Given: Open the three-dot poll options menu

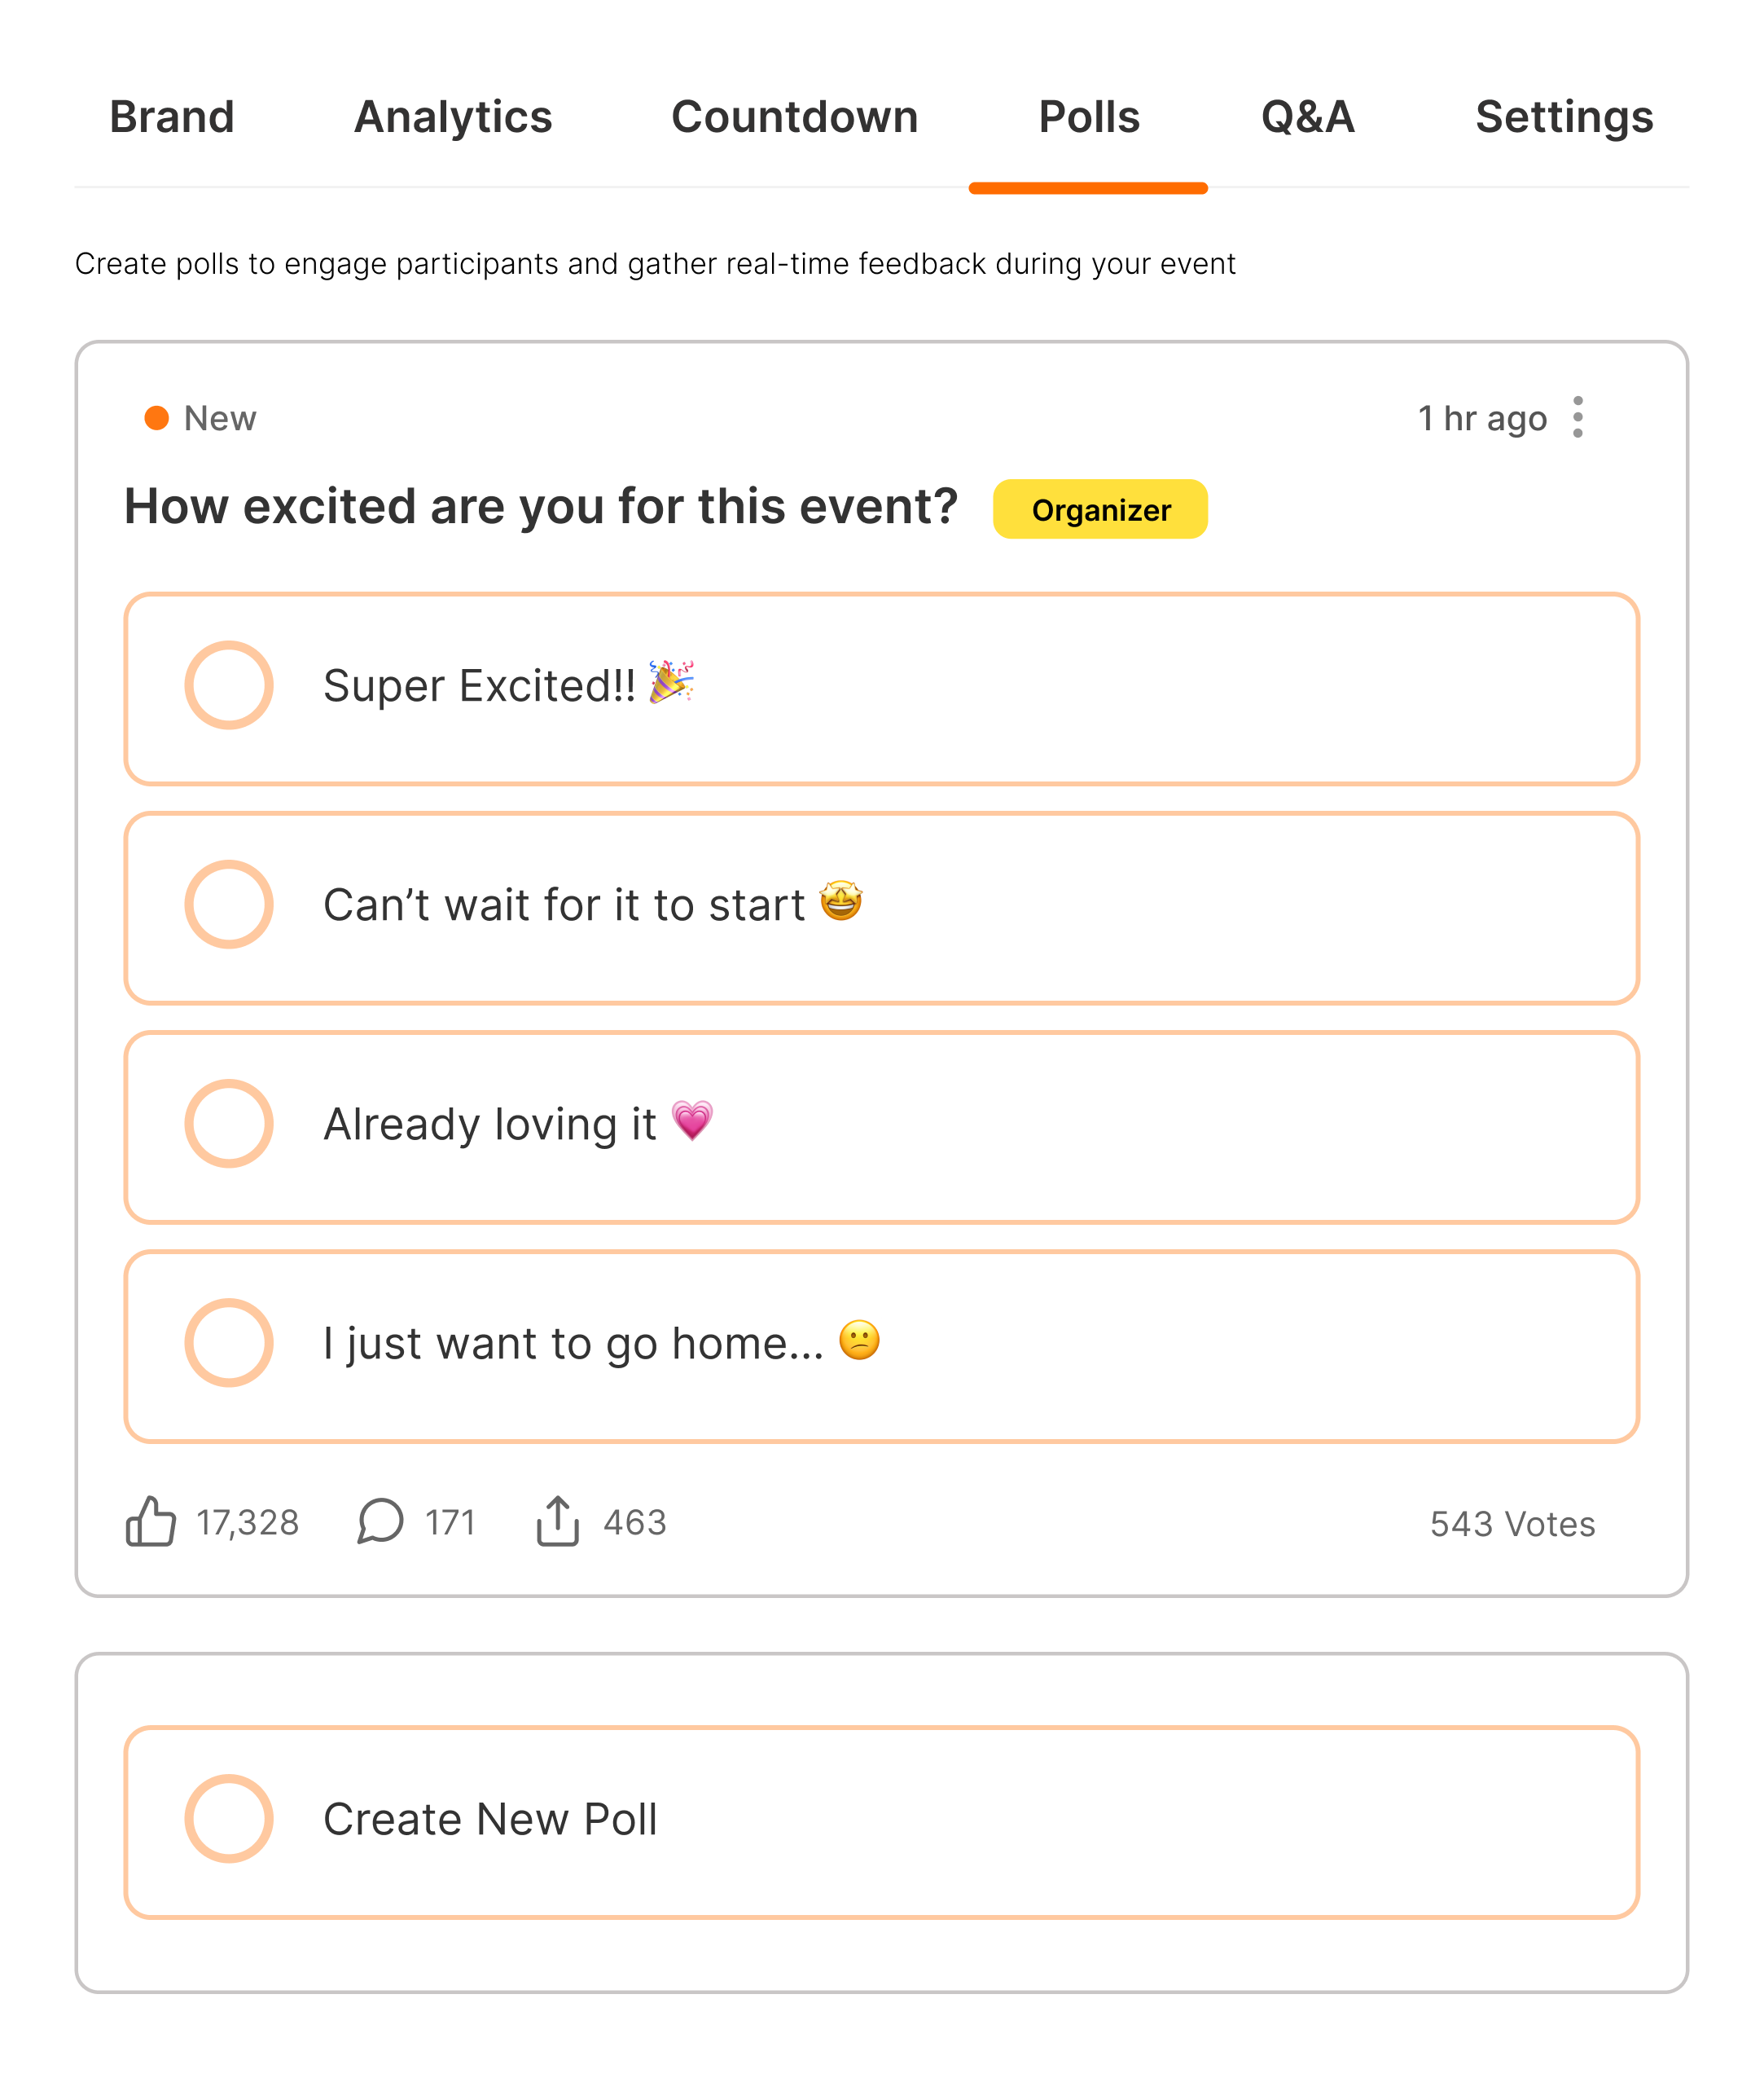Looking at the screenshot, I should pos(1578,417).
